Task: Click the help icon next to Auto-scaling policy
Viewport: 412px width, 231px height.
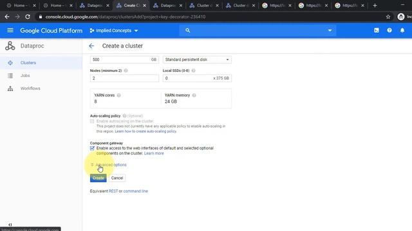Action: click(x=124, y=116)
